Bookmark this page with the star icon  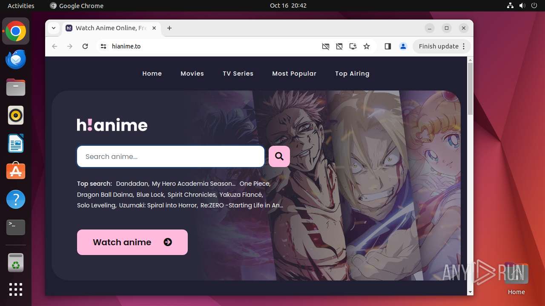click(x=367, y=46)
